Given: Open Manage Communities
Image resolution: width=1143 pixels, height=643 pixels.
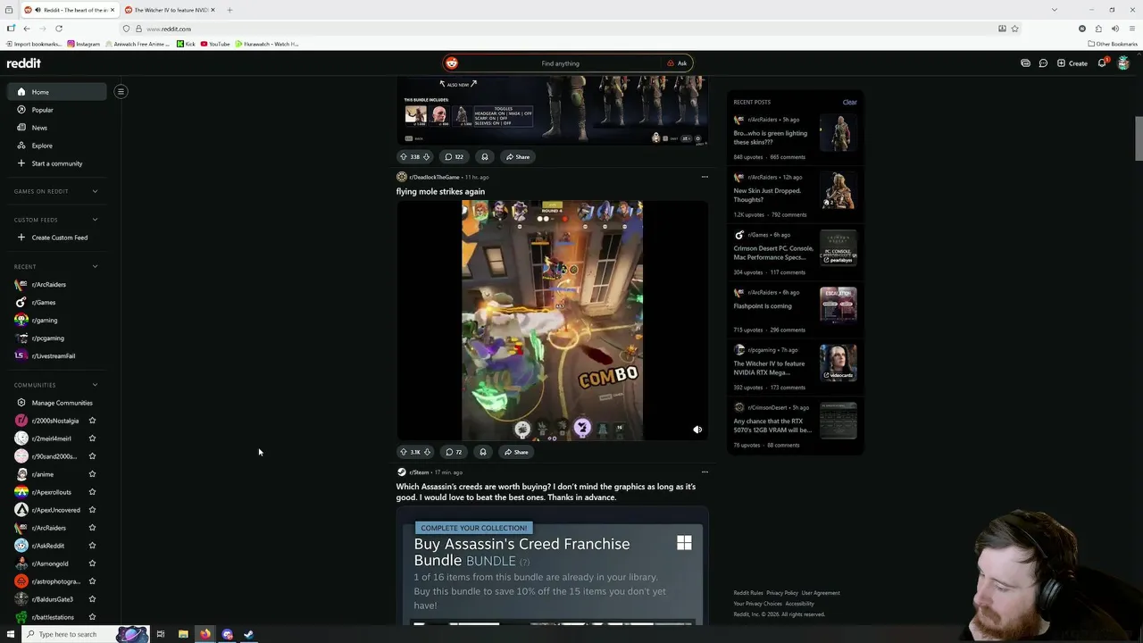Looking at the screenshot, I should pyautogui.click(x=57, y=403).
